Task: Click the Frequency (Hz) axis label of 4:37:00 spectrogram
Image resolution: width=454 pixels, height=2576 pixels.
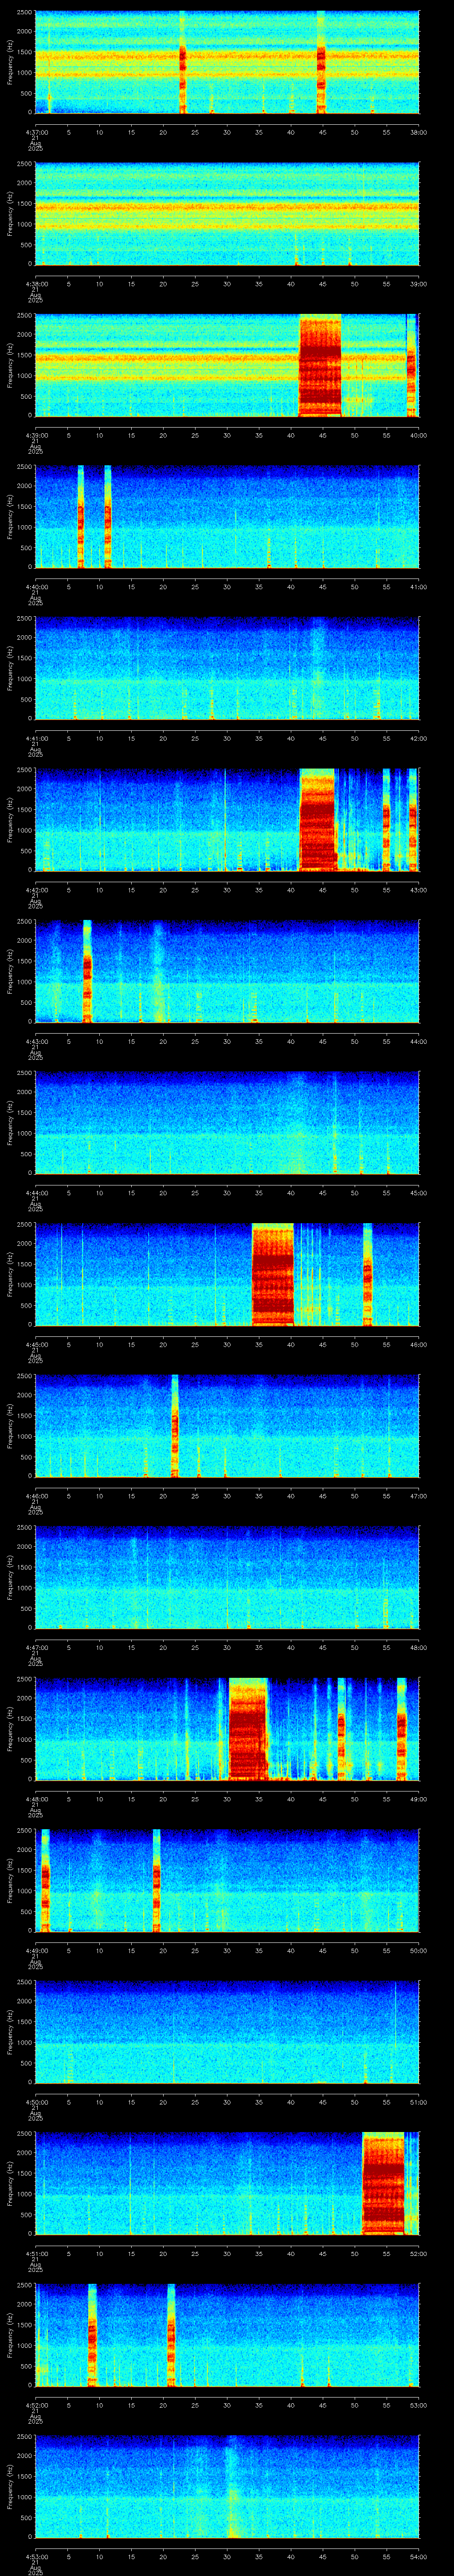Action: click(10, 62)
